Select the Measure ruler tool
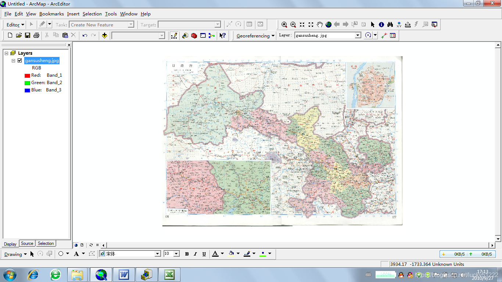This screenshot has width=502, height=282. tap(408, 25)
